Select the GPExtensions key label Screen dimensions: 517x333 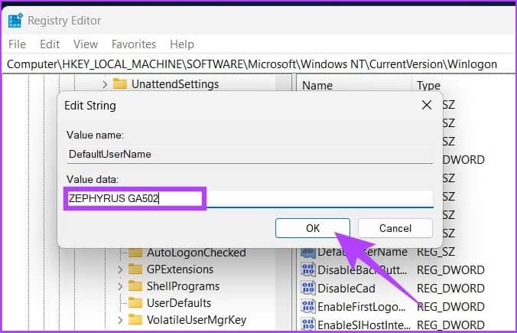coord(180,269)
